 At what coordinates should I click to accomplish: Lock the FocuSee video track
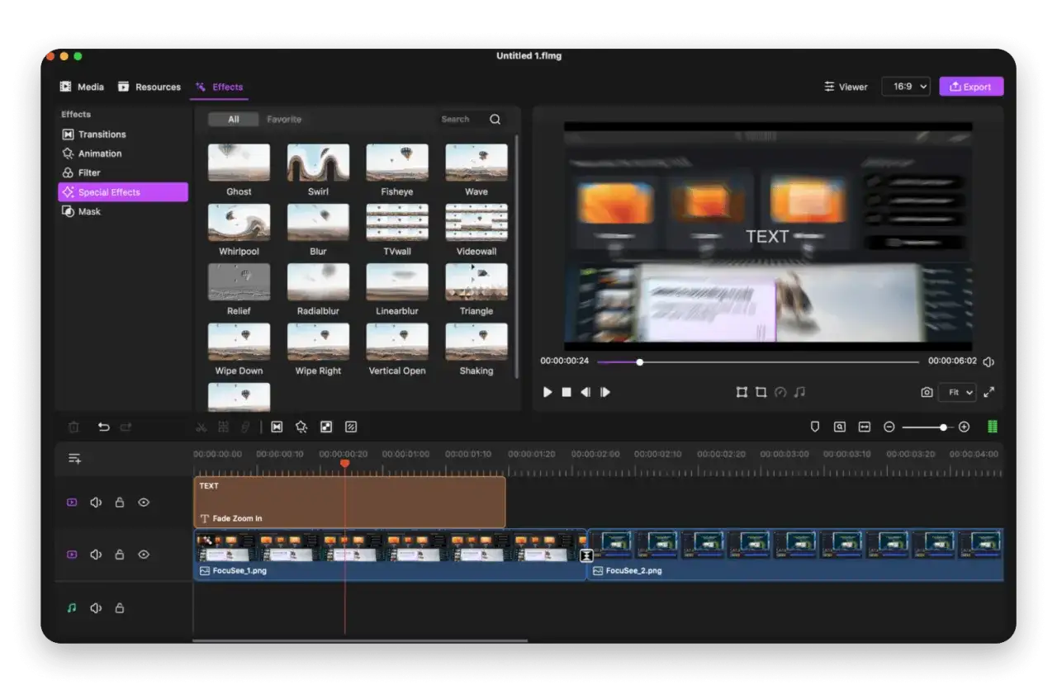120,555
